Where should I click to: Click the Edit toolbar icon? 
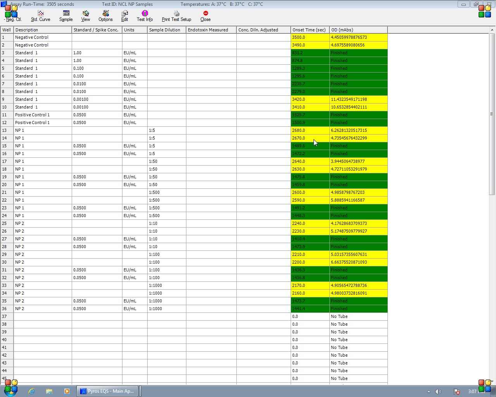coord(124,16)
